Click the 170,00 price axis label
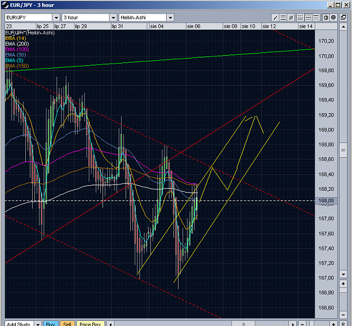352x326 pixels. point(326,56)
